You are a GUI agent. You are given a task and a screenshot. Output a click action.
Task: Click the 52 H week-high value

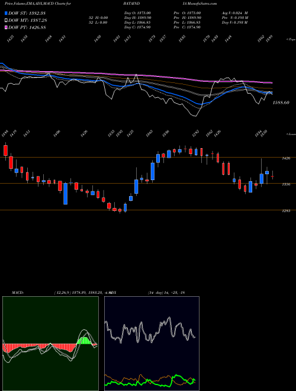click(x=104, y=18)
